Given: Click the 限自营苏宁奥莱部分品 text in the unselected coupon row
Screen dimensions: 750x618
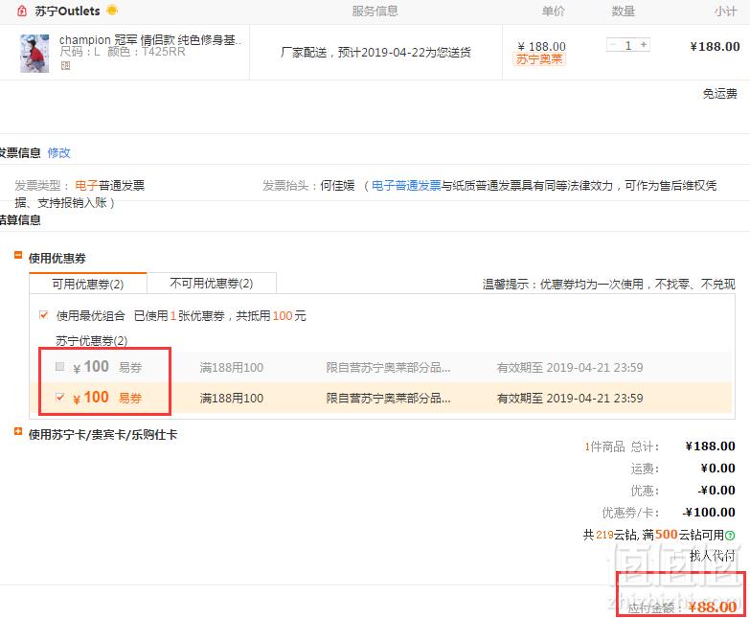Looking at the screenshot, I should [x=388, y=367].
